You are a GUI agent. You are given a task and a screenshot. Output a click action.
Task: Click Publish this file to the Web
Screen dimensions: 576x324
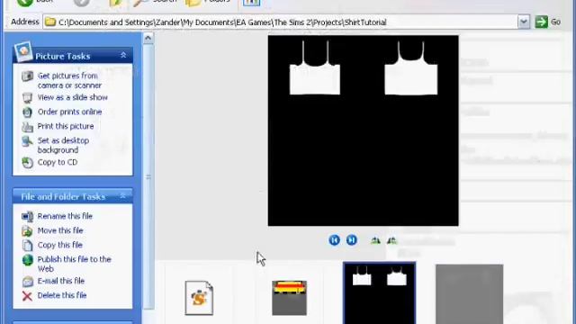[74, 264]
